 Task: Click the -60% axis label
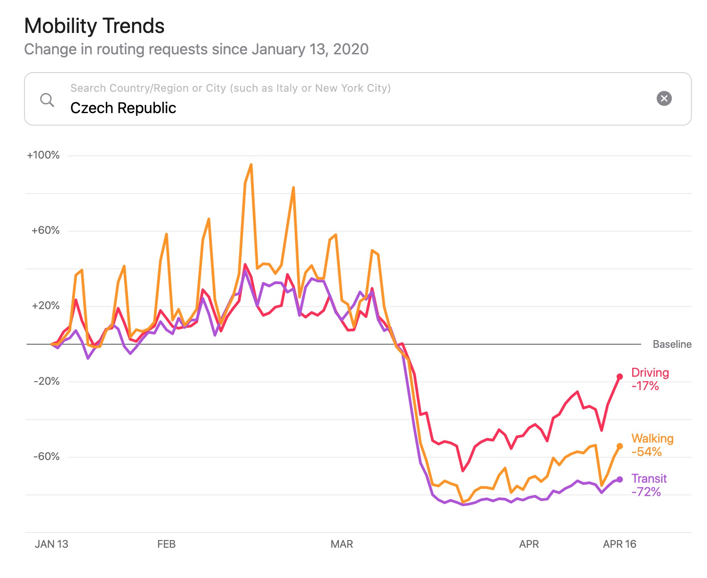46,456
